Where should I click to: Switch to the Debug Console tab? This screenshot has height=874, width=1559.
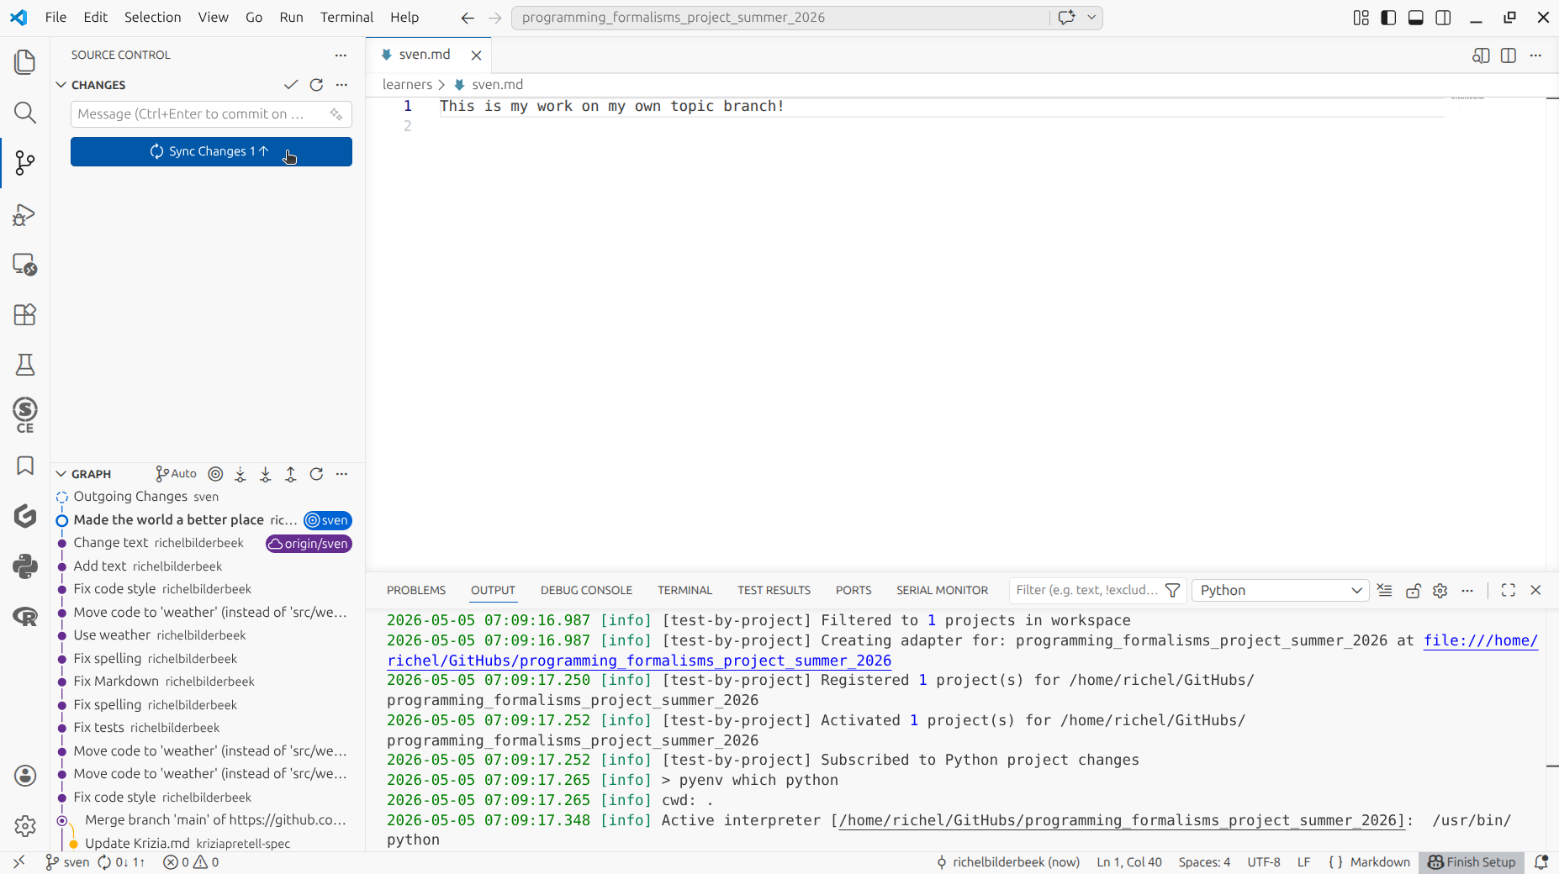[586, 590]
